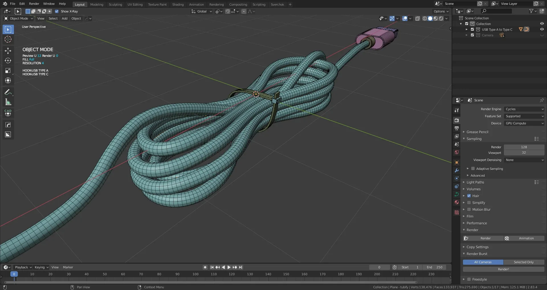
Task: Select the 3D Cursor tool
Action: (x=8, y=39)
